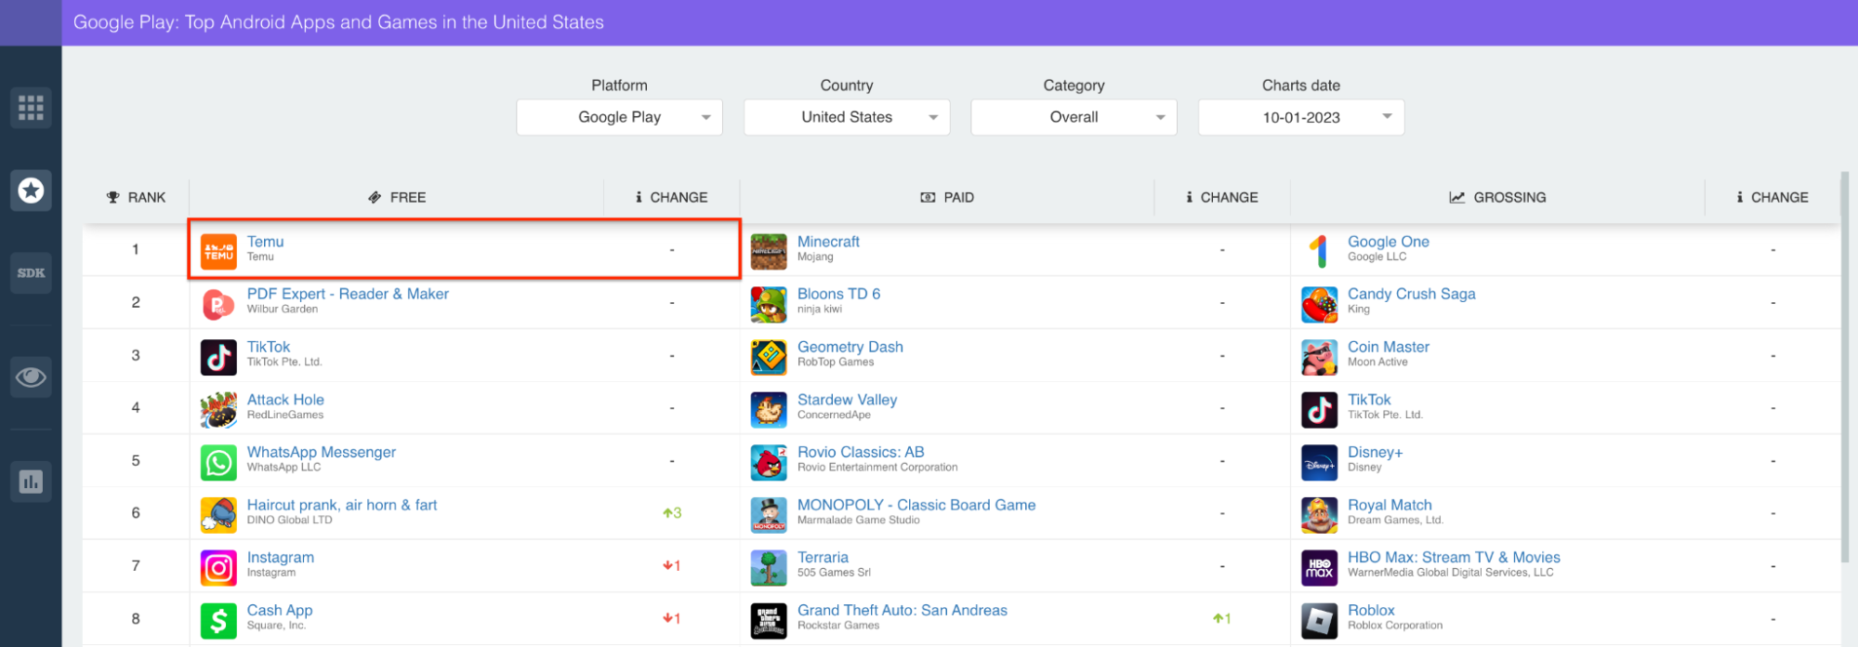Screen dimensions: 1858x647
Task: Open the Minecraft link
Action: pos(828,242)
